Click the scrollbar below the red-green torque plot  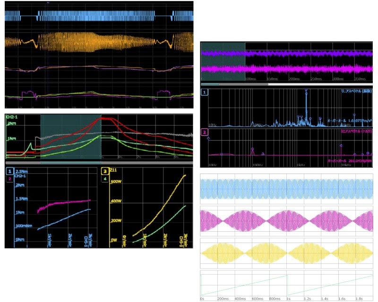(99, 163)
